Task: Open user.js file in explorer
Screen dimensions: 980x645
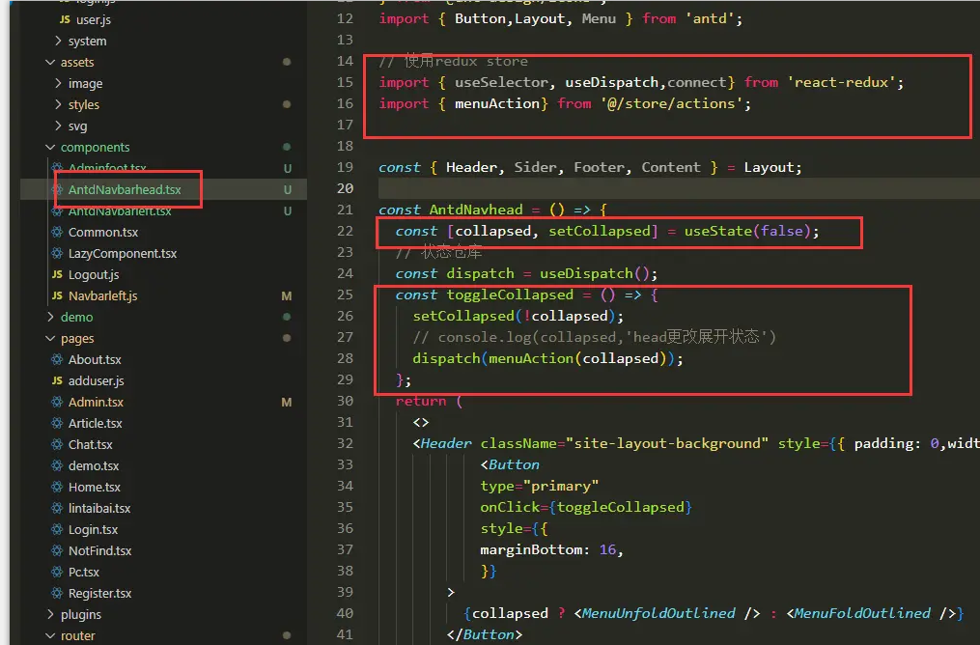Action: [93, 20]
